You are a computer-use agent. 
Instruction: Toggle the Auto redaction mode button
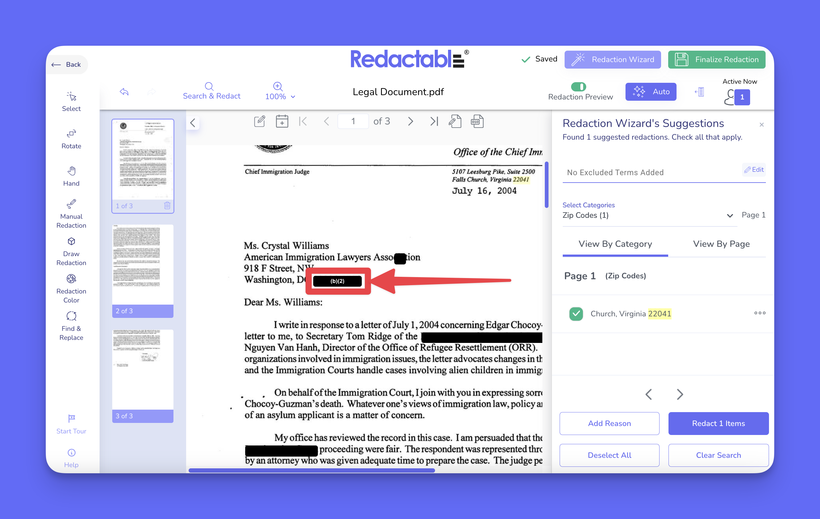click(651, 91)
